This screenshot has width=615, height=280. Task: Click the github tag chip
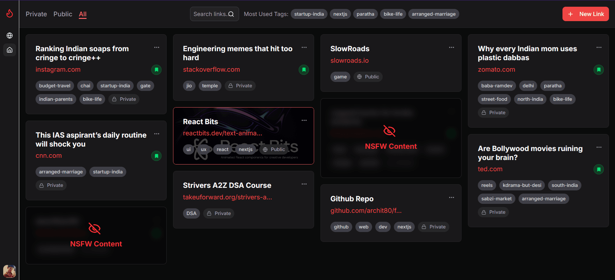point(341,227)
